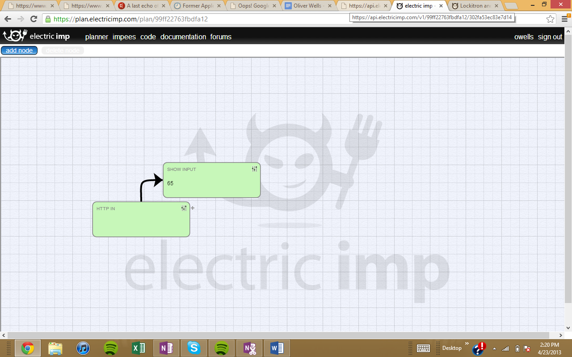The image size is (572, 357).
Task: Click the sign out link
Action: [550, 37]
